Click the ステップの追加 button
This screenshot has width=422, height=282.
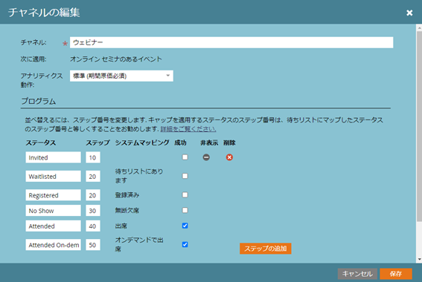click(x=266, y=249)
